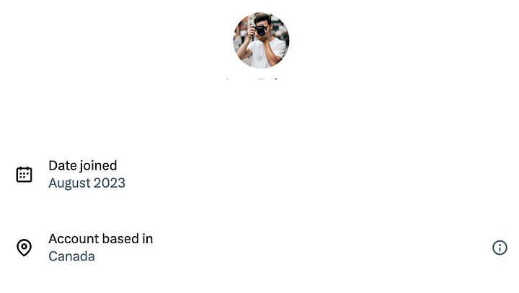519x293 pixels.
Task: Click the word "joined" in the first row
Action: 99,166
